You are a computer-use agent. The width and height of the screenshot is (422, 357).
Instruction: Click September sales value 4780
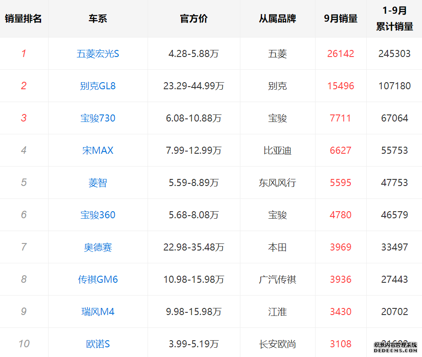(341, 215)
